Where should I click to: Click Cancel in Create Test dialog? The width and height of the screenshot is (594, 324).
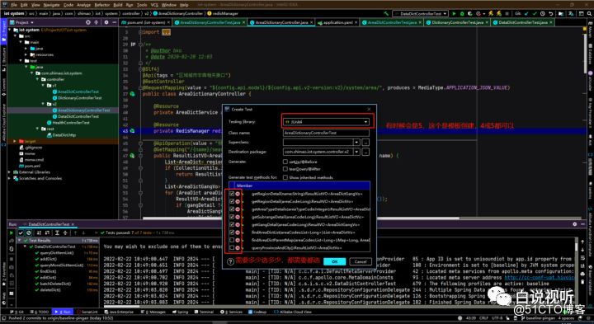click(360, 261)
